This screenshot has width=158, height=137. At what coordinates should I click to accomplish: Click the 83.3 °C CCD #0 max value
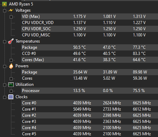coord(139,54)
